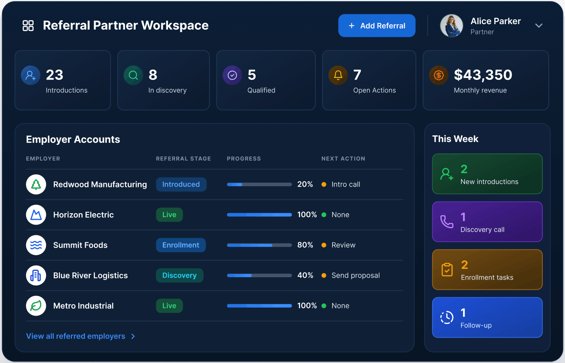Click the REFERRAL STAGE column header
Screen dimensions: 565x363
pos(183,159)
